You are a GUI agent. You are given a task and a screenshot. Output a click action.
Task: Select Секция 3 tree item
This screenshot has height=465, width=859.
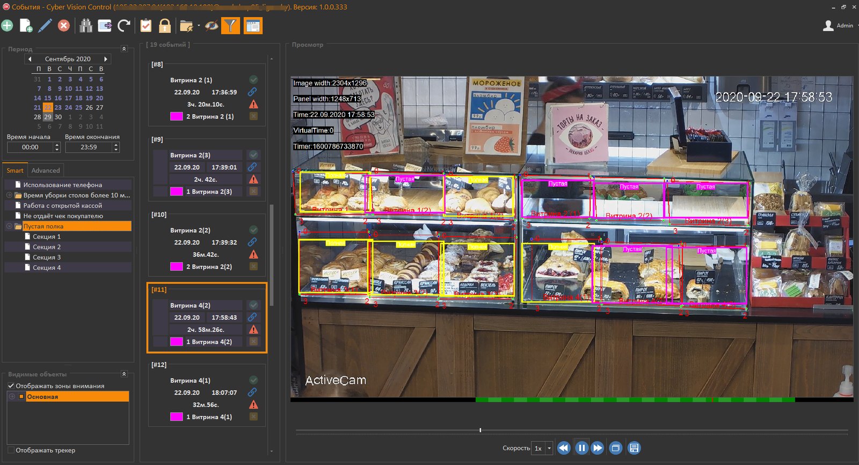coord(47,257)
